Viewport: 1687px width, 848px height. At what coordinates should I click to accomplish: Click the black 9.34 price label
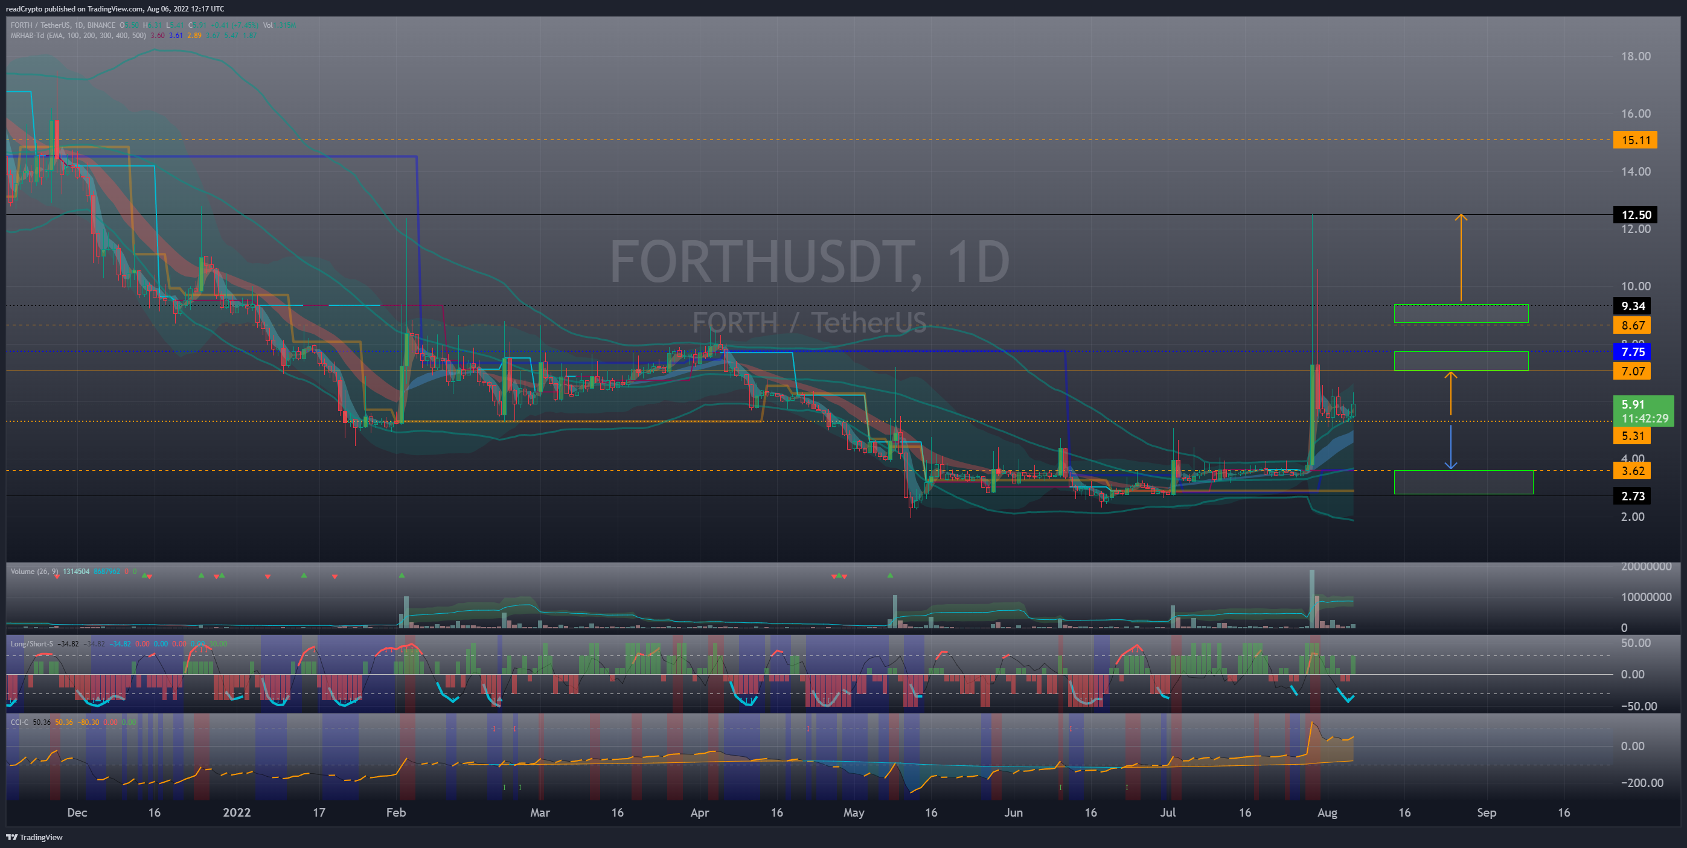[x=1631, y=306]
